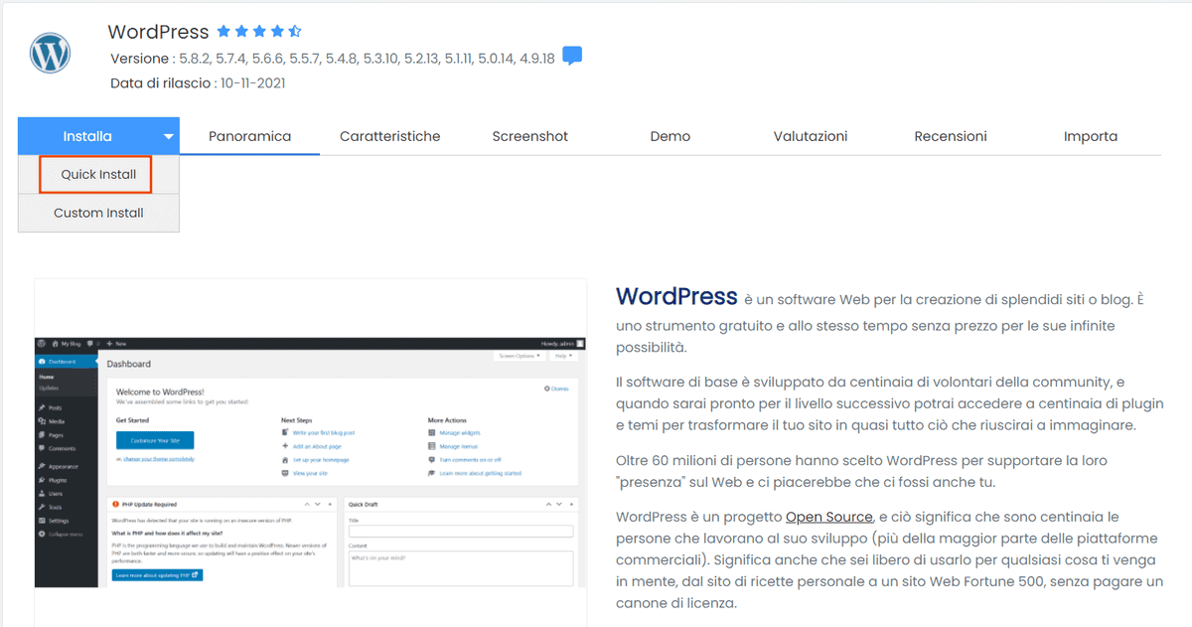
Task: Open the Open Source link
Action: pos(829,516)
